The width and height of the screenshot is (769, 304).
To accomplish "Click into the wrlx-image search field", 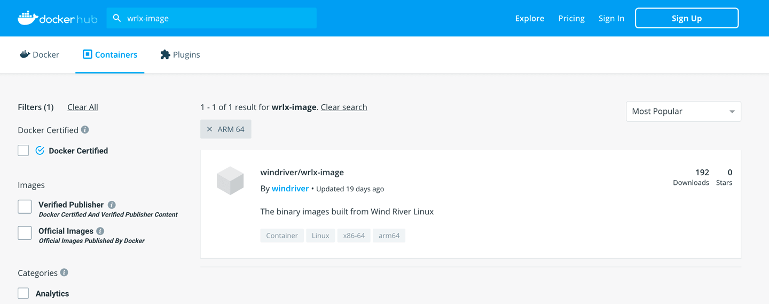I will tap(211, 18).
